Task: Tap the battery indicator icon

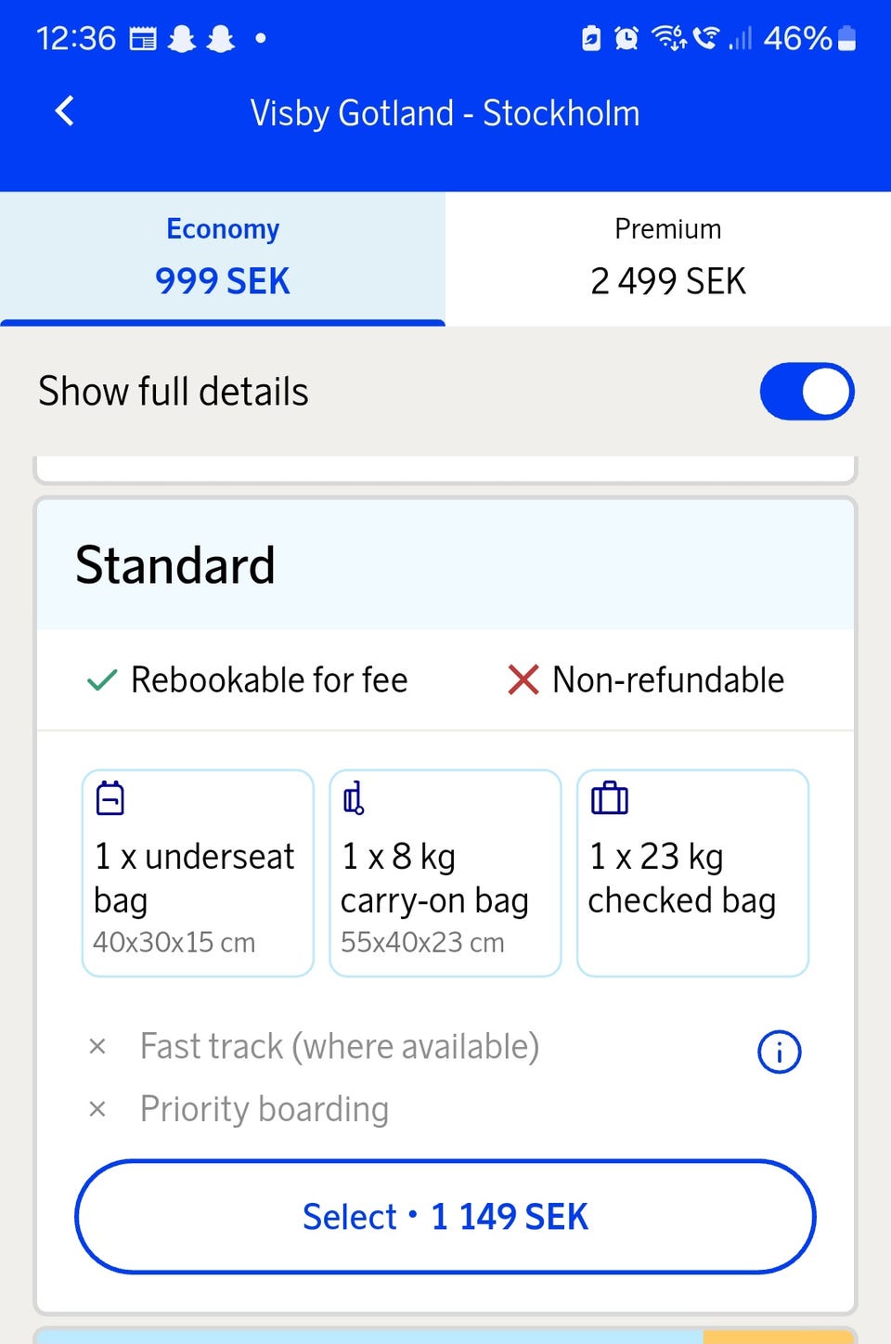Action: (x=846, y=38)
